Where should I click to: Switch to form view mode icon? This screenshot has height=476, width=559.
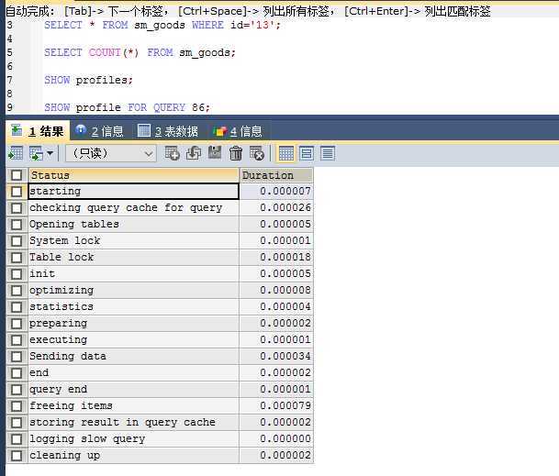[x=307, y=153]
